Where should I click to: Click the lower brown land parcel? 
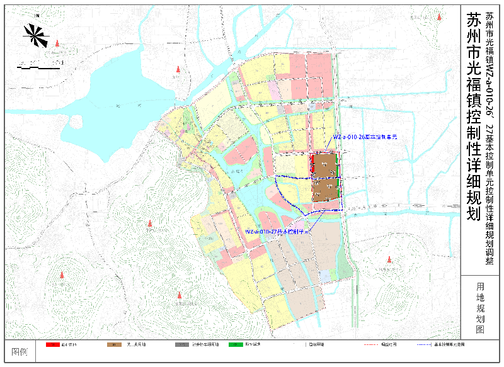click(325, 190)
